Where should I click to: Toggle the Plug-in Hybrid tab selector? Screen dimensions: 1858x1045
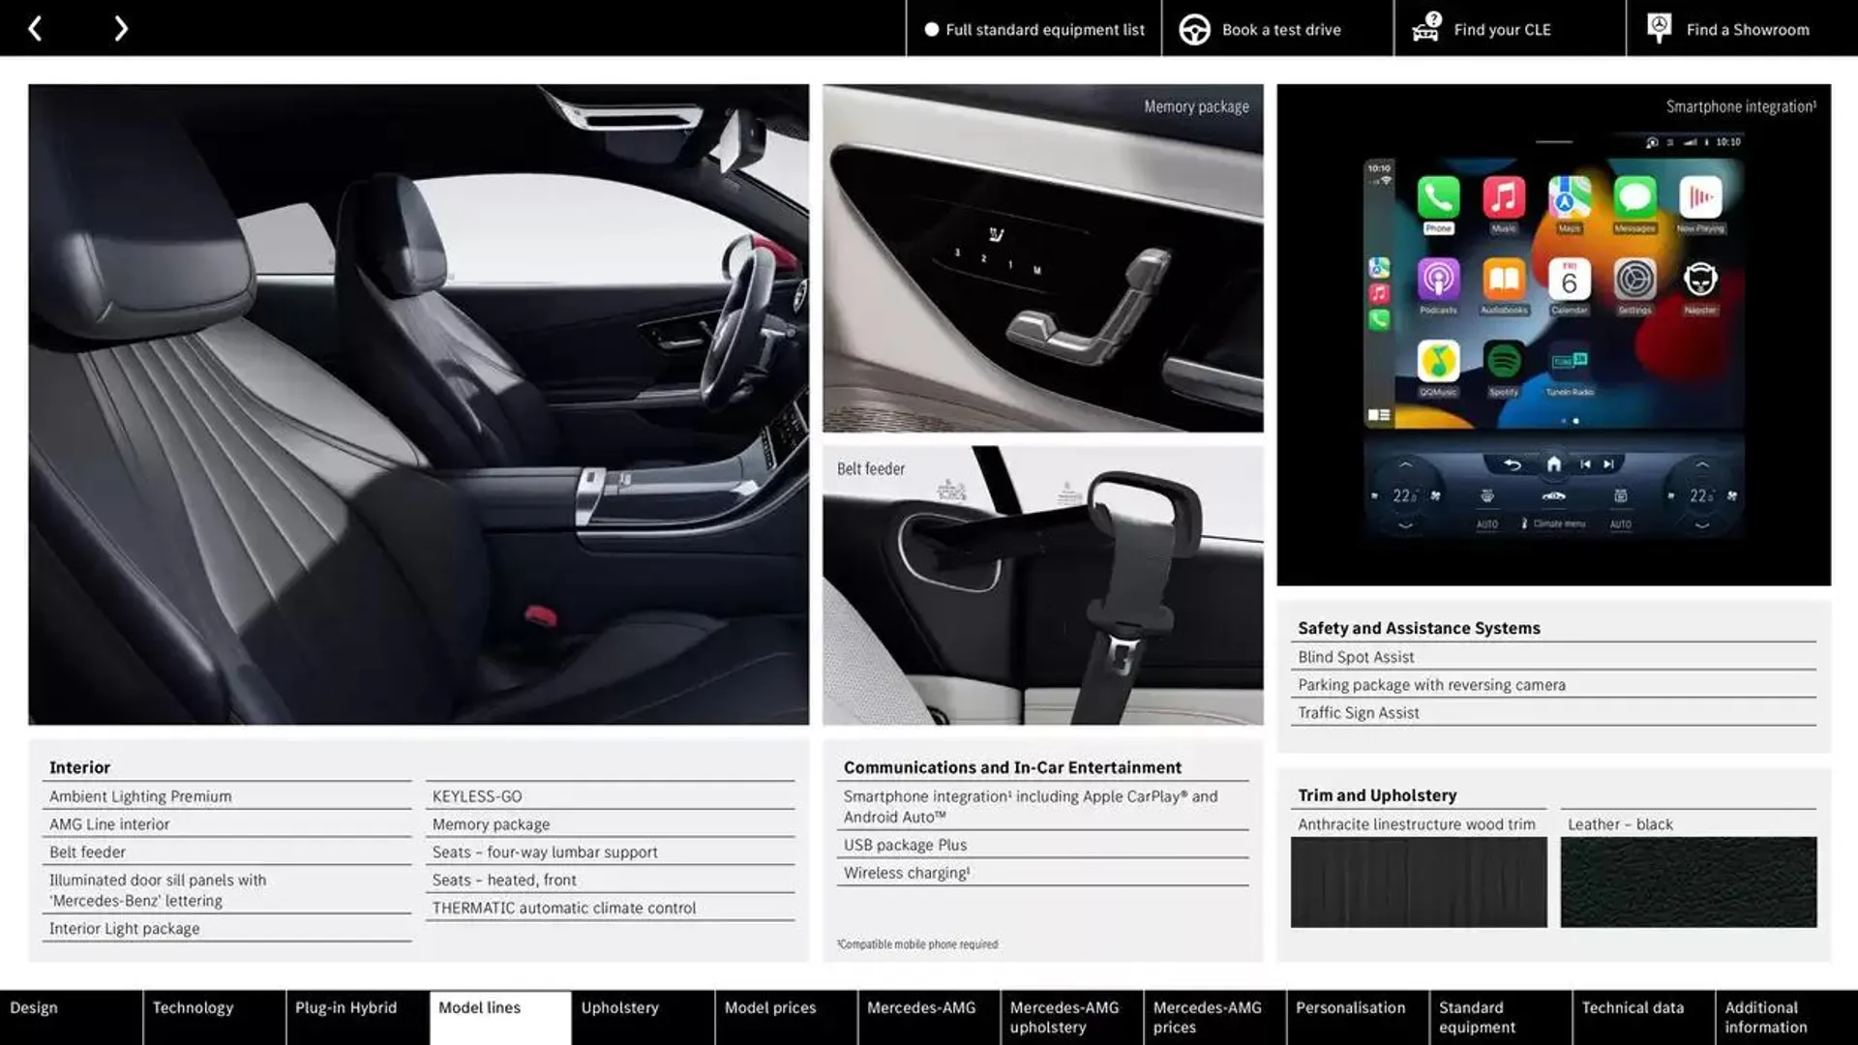coord(345,1017)
